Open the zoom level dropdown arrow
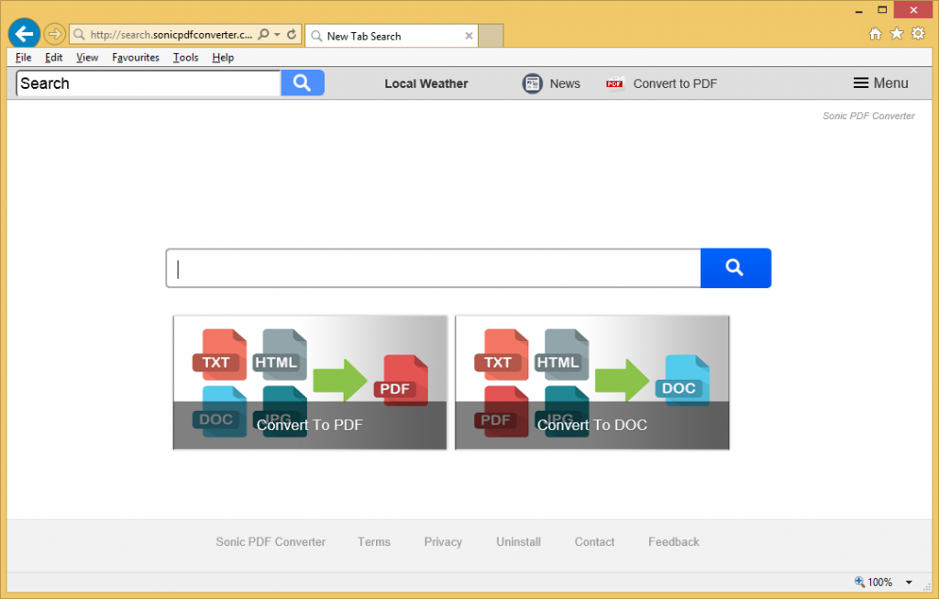 pyautogui.click(x=909, y=582)
